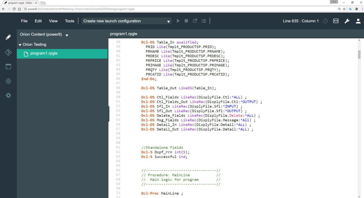This screenshot has width=364, height=198.
Task: Open the Git repositories sidebar icon
Action: click(x=8, y=52)
